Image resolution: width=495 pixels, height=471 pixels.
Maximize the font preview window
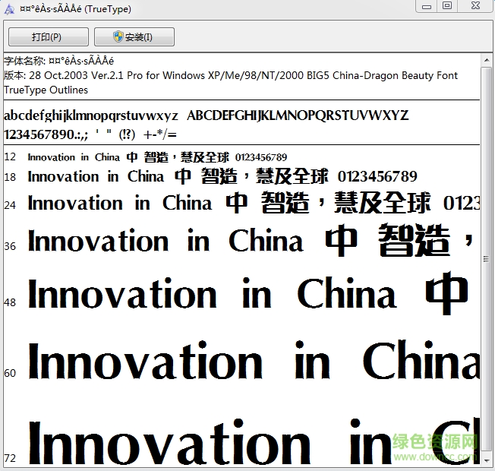click(x=448, y=6)
